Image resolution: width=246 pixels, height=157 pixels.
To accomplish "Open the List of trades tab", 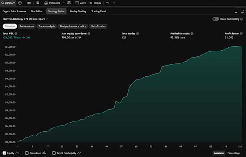I will click(x=99, y=26).
